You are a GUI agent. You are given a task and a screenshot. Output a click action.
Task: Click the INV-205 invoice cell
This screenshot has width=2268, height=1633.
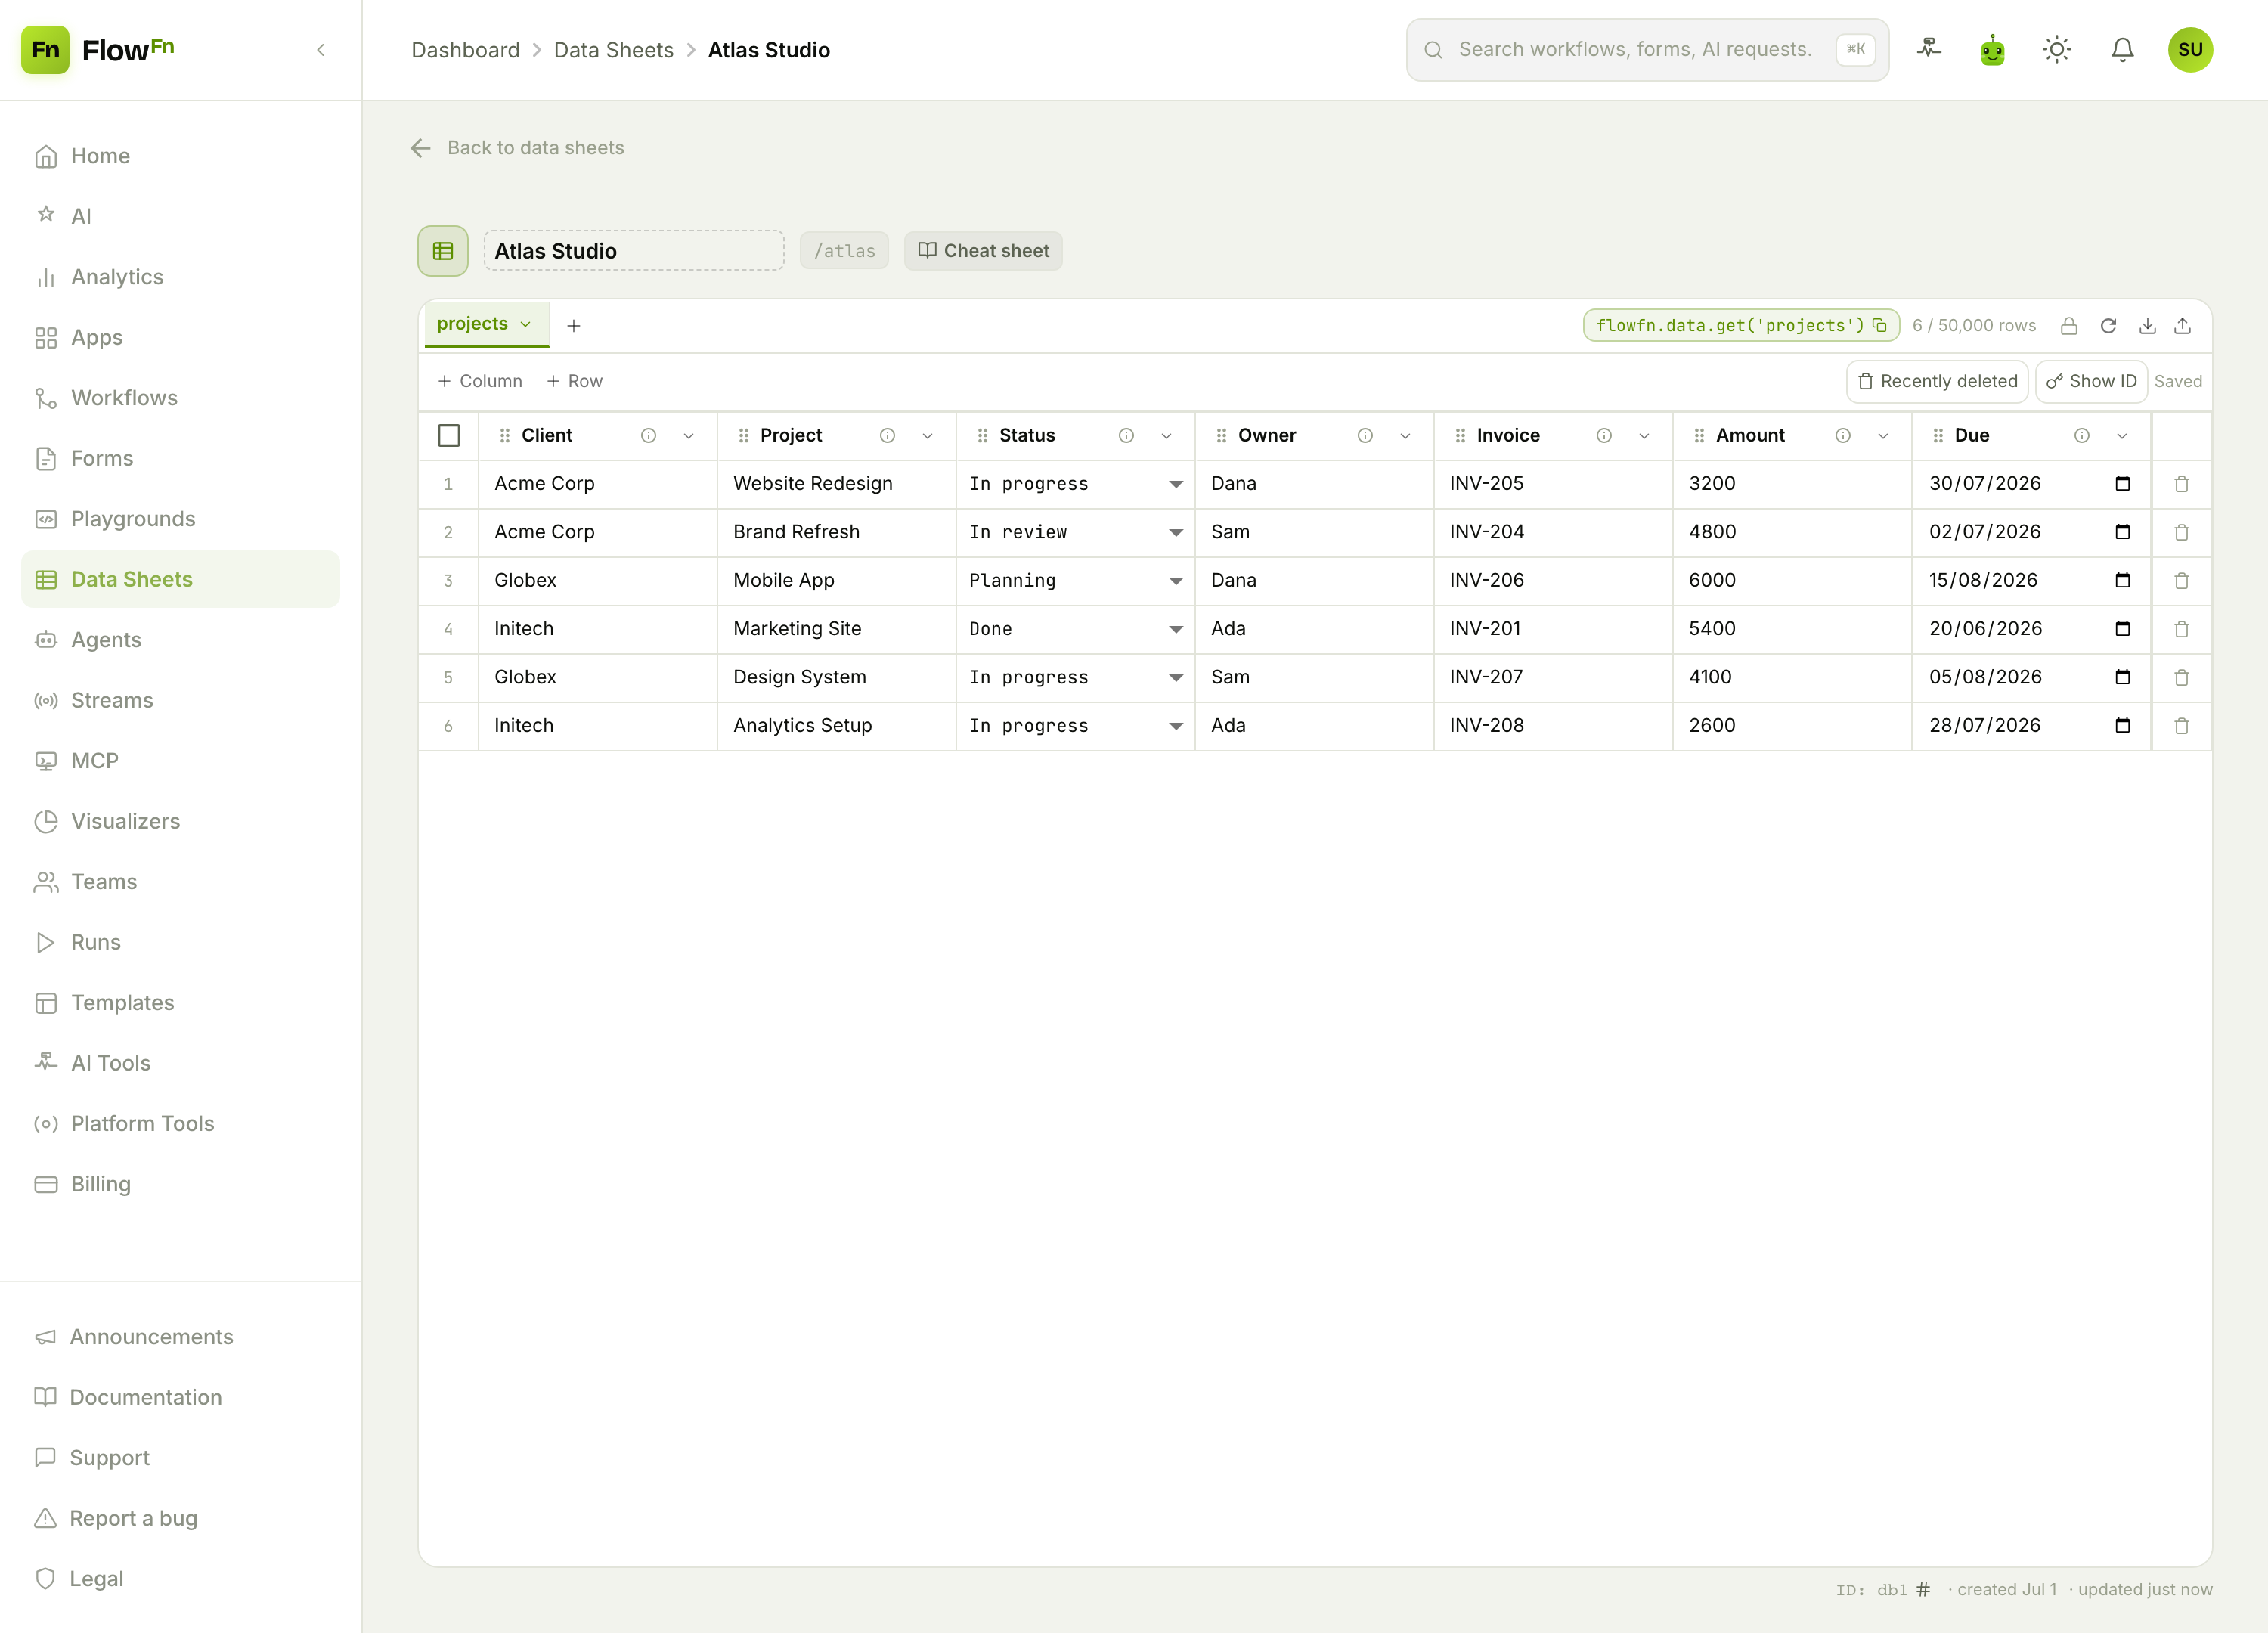pyautogui.click(x=1553, y=484)
